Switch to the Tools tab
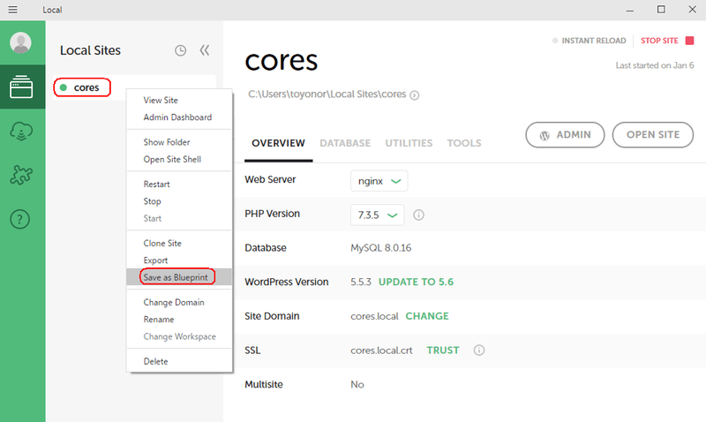 [x=464, y=143]
